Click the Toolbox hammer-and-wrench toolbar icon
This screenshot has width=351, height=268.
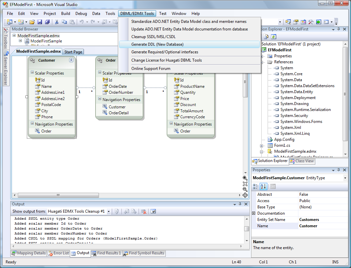pyautogui.click(x=311, y=22)
